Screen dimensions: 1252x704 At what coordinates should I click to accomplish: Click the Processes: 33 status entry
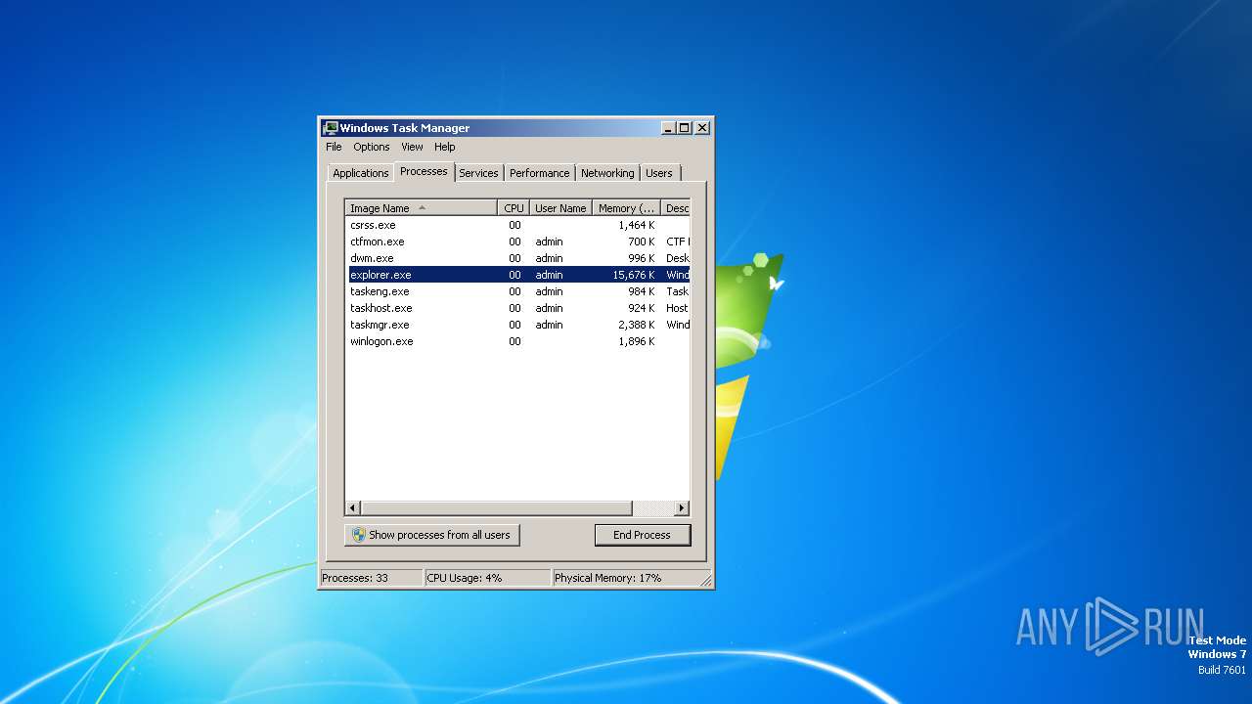[372, 578]
